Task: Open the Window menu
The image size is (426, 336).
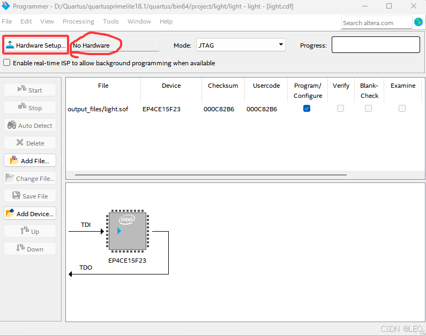Action: pyautogui.click(x=139, y=21)
